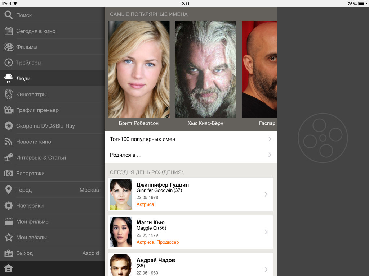Open the gear icon for Настройки
The width and height of the screenshot is (369, 276).
pyautogui.click(x=9, y=206)
